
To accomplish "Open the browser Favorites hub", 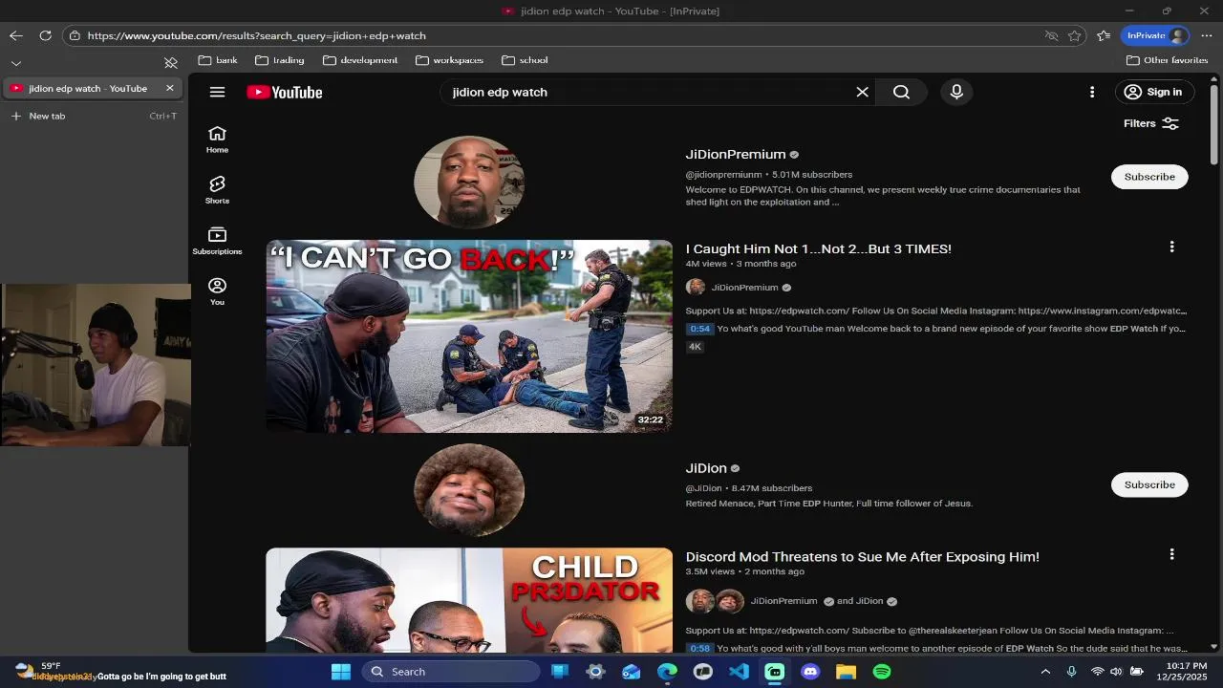I will pyautogui.click(x=1104, y=35).
